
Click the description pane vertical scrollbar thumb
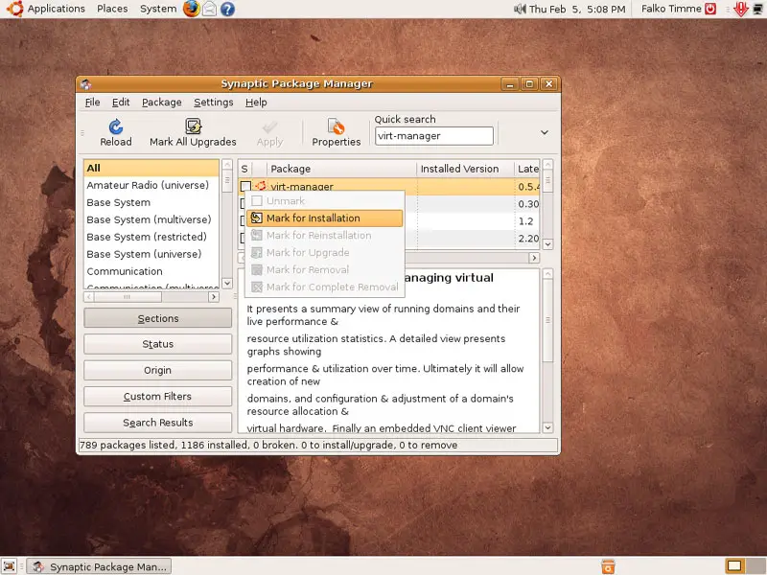547,321
